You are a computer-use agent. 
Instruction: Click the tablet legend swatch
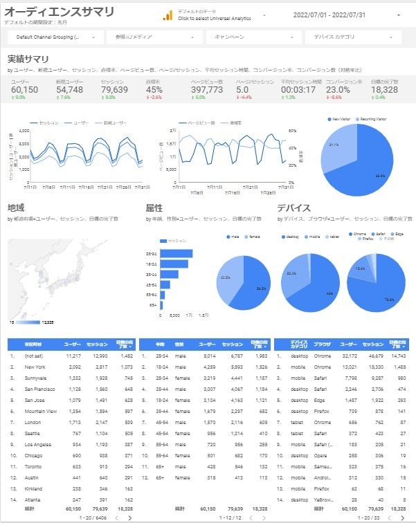click(x=327, y=237)
